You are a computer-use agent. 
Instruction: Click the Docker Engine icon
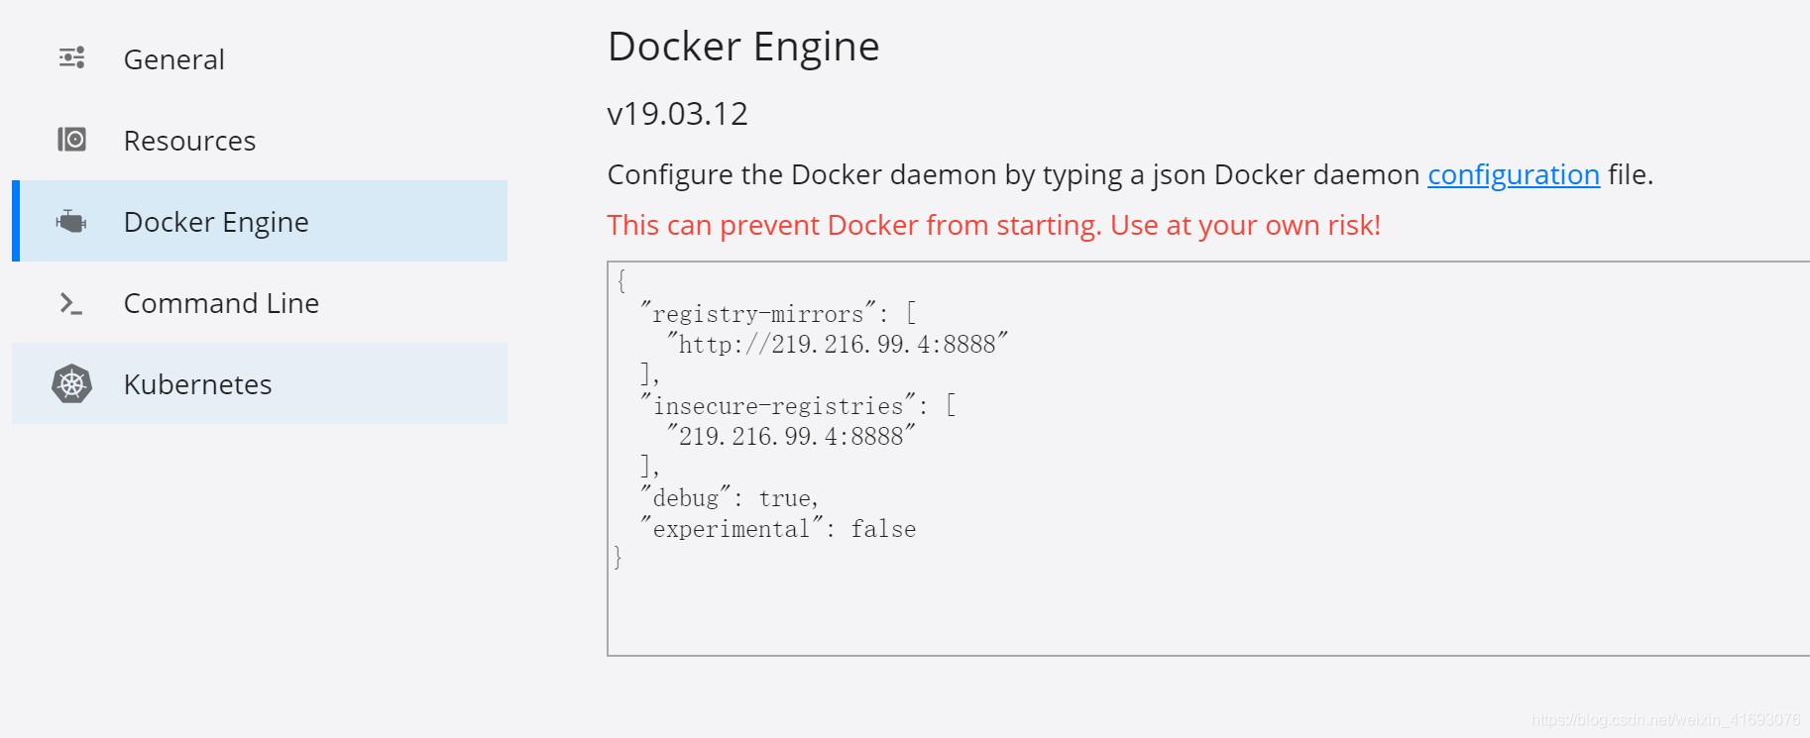(71, 221)
